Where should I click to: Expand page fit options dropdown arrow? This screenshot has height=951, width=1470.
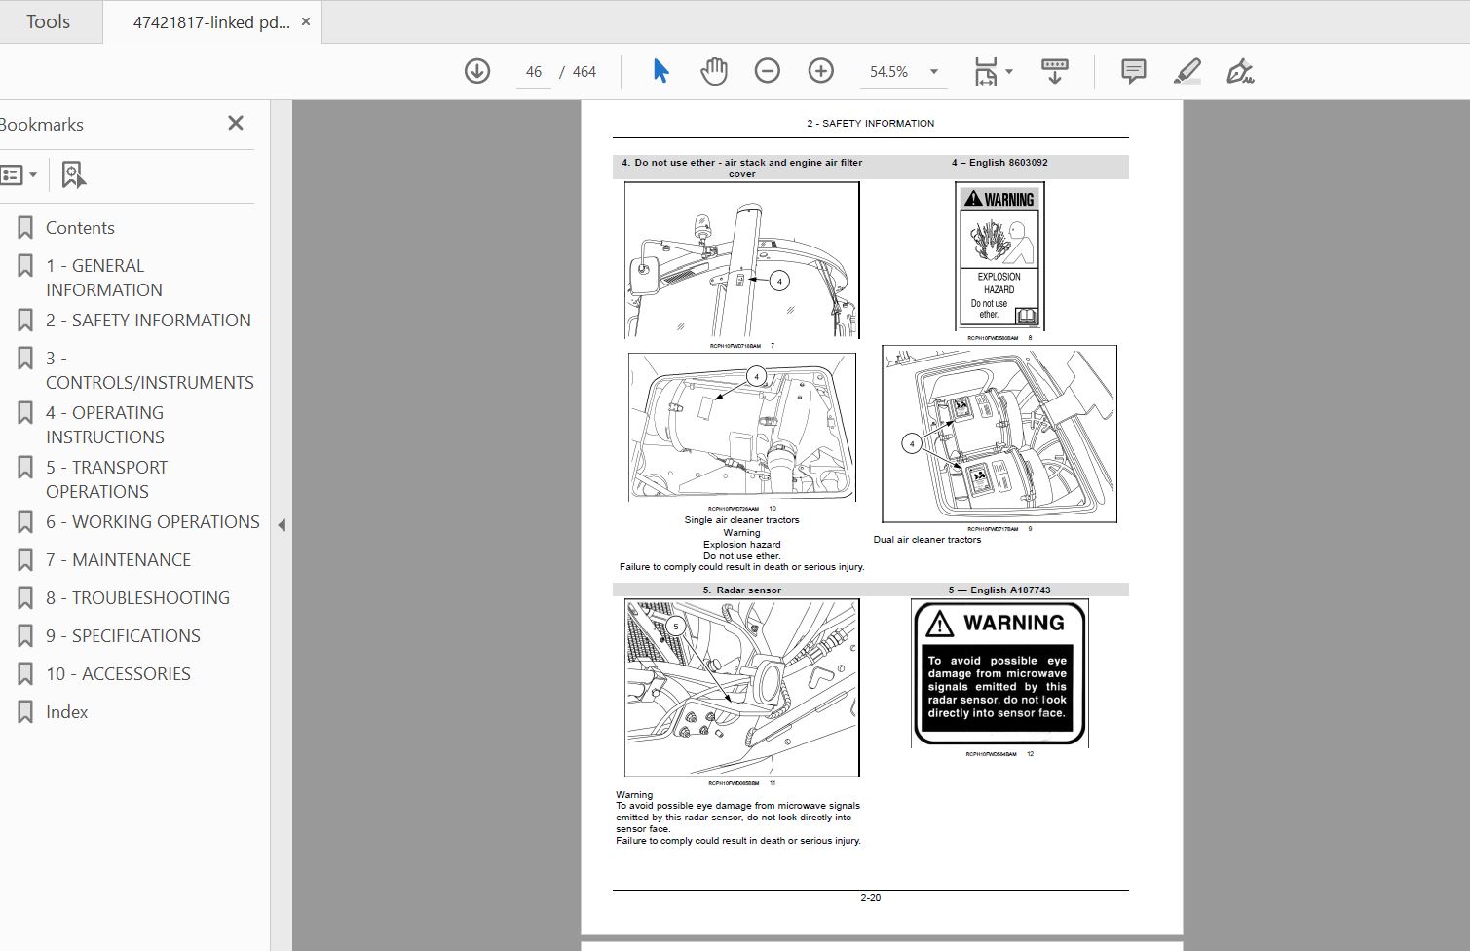(x=1009, y=71)
